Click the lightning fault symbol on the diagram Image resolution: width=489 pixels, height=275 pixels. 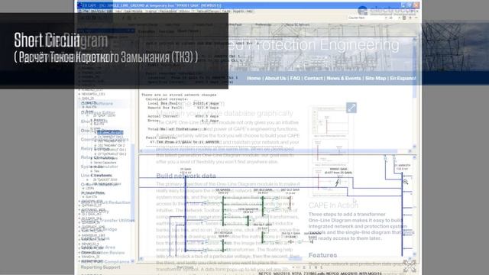(x=337, y=183)
